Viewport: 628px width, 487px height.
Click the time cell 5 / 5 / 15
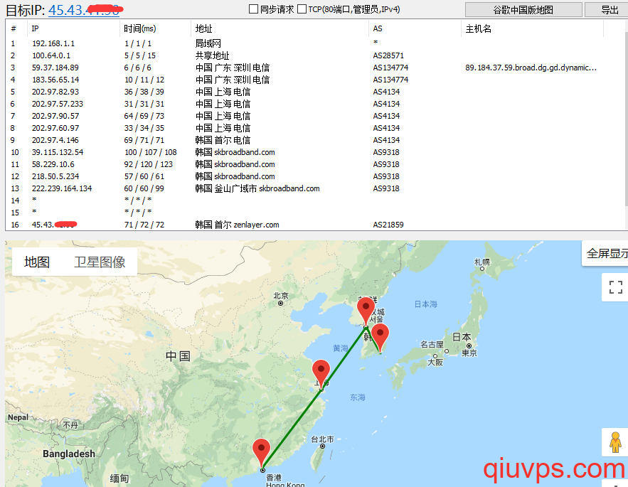(140, 55)
